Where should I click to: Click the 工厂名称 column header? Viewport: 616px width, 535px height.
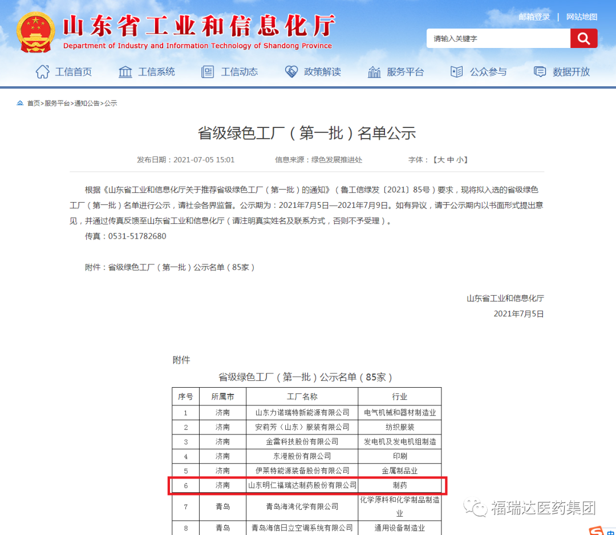(x=302, y=396)
